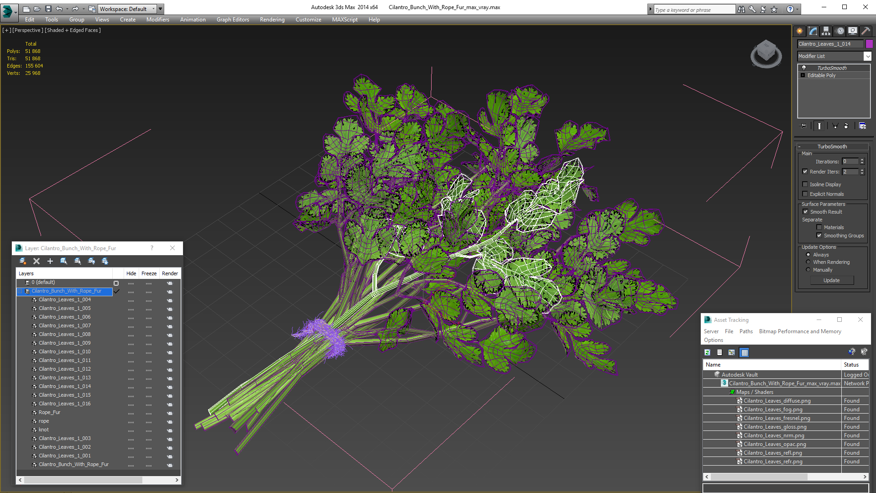Click the purple object color swatch
Viewport: 876px width, 493px height.
(869, 44)
